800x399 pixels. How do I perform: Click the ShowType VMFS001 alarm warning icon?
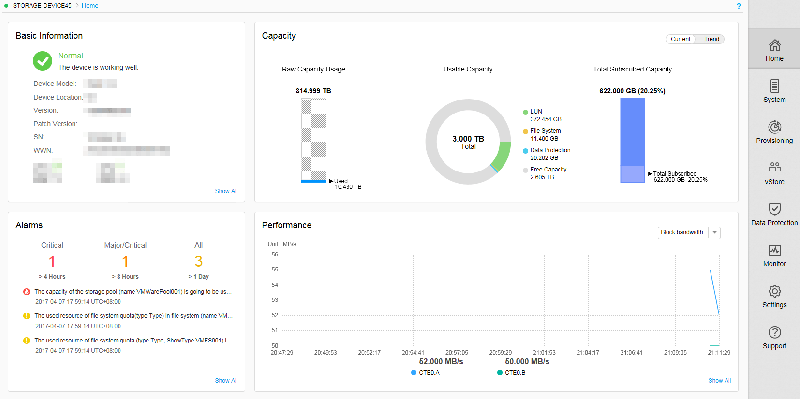[27, 341]
